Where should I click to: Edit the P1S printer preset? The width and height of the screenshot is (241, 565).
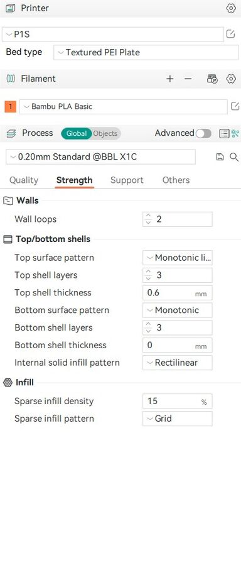(x=230, y=34)
